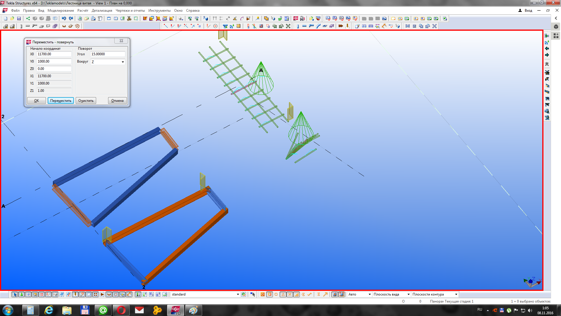This screenshot has height=316, width=561.
Task: Expand the standard selection filter dropdown
Action: pos(238,294)
